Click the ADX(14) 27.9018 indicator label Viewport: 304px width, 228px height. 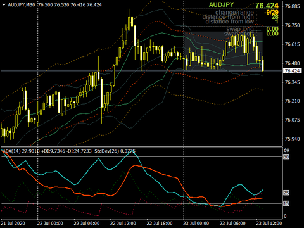point(21,151)
